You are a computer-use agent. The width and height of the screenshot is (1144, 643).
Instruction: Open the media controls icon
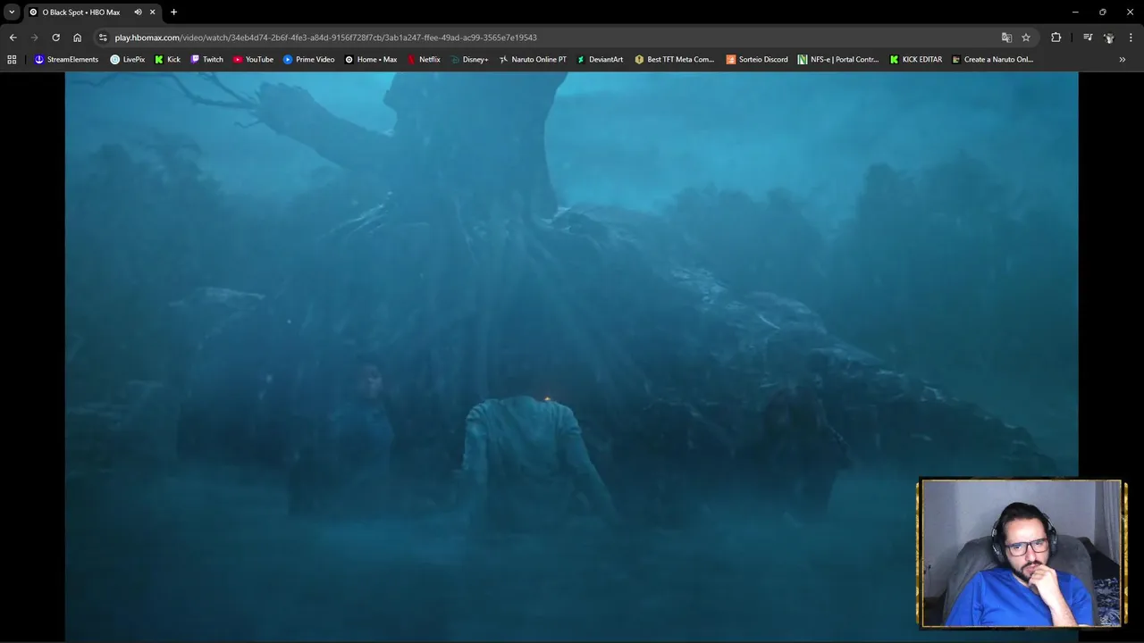pyautogui.click(x=1088, y=38)
